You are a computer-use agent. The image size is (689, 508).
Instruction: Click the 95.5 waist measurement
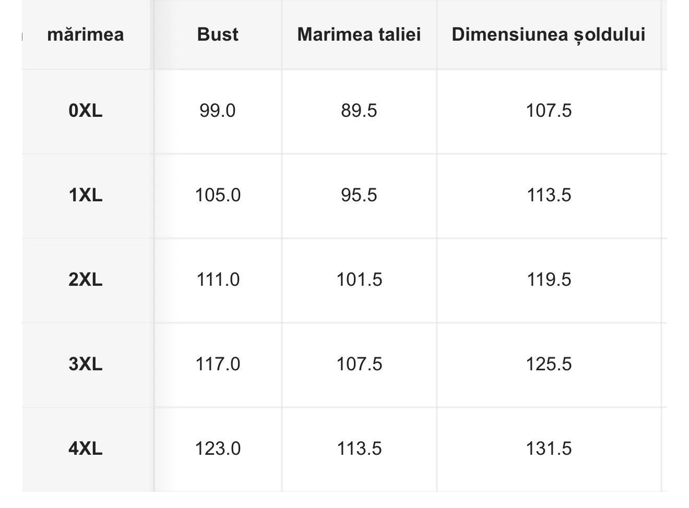pos(359,195)
